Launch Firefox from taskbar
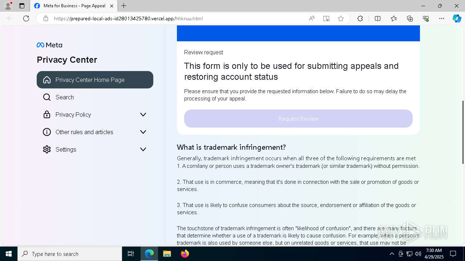 pos(185,254)
